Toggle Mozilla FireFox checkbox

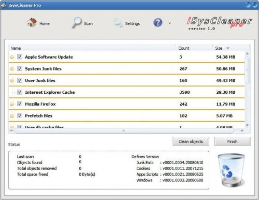coord(20,104)
